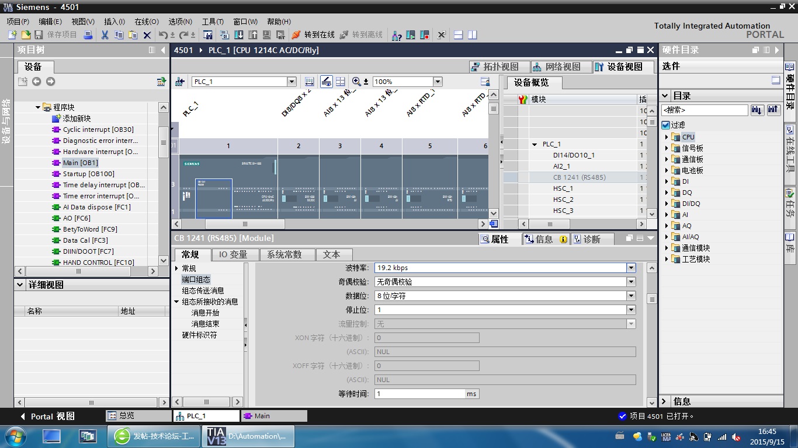The height and width of the screenshot is (448, 798).
Task: Open the 奇偶校验 parity dropdown
Action: pyautogui.click(x=631, y=282)
